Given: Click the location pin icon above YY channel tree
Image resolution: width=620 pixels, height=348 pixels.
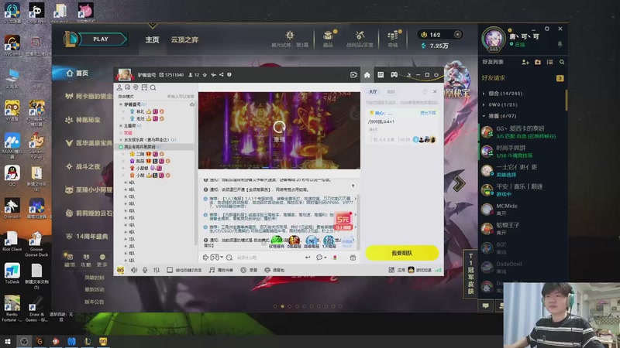Looking at the screenshot, I should pos(136,87).
